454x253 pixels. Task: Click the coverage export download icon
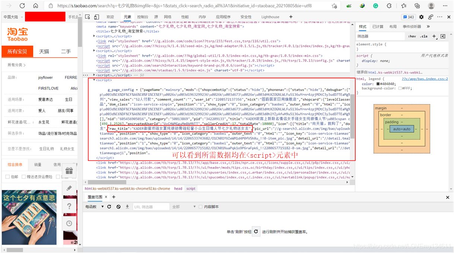pyautogui.click(x=127, y=206)
